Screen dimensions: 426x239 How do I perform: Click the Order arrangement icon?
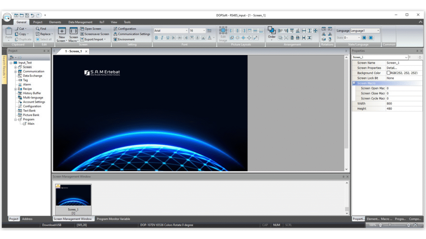tap(272, 31)
